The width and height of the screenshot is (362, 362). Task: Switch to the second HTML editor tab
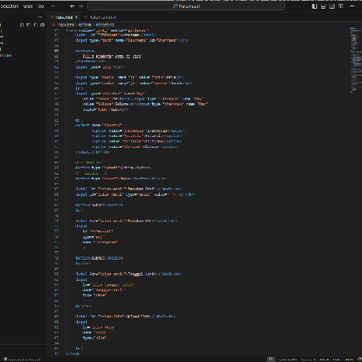tap(101, 17)
